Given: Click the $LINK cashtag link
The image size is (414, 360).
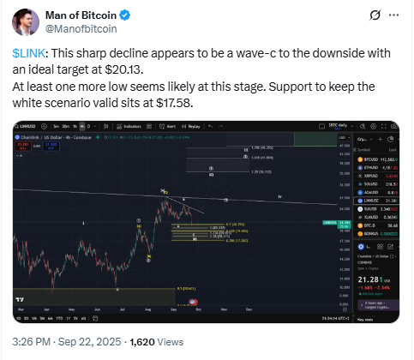Looking at the screenshot, I should 28,53.
